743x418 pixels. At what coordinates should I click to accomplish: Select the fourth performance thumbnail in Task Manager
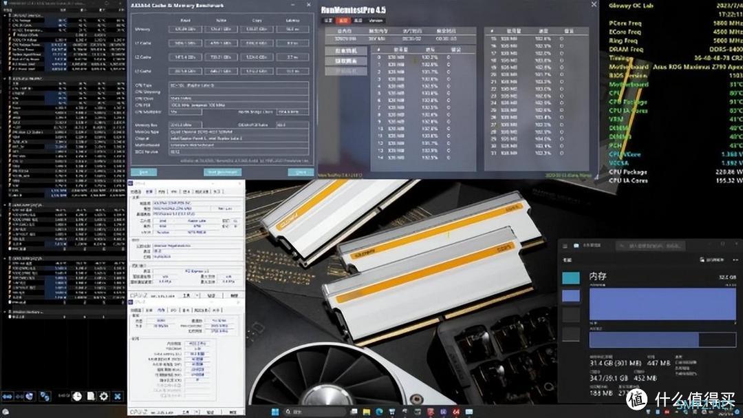click(x=571, y=334)
